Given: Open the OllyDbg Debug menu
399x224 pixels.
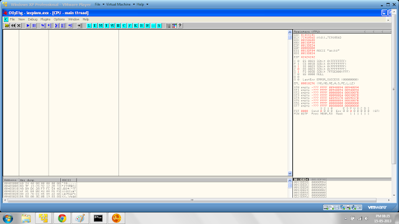Looking at the screenshot, I should tap(32, 19).
